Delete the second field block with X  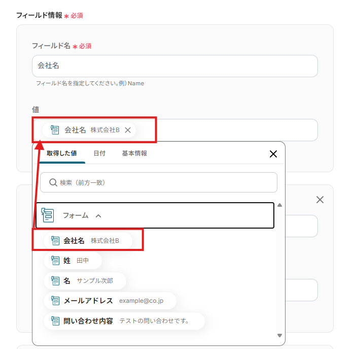tap(320, 200)
